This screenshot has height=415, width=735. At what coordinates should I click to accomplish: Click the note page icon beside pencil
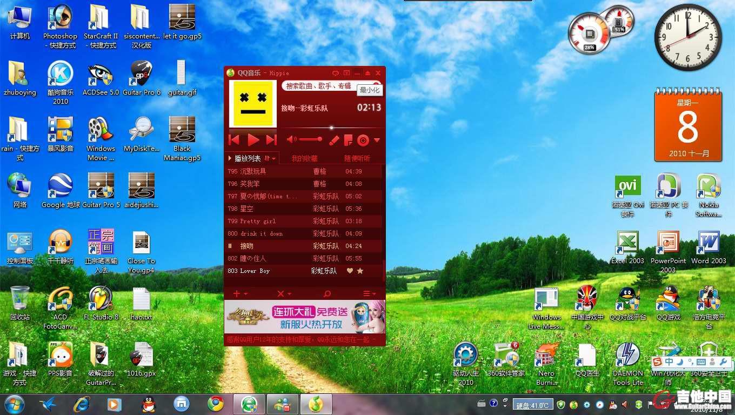[348, 140]
